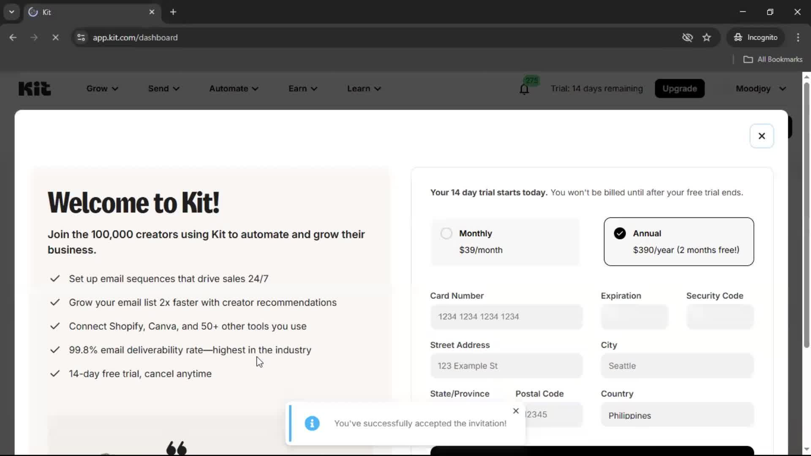Click the Upgrade button
The height and width of the screenshot is (456, 811).
679,89
